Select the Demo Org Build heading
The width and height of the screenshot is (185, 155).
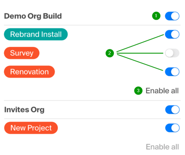pos(33,16)
